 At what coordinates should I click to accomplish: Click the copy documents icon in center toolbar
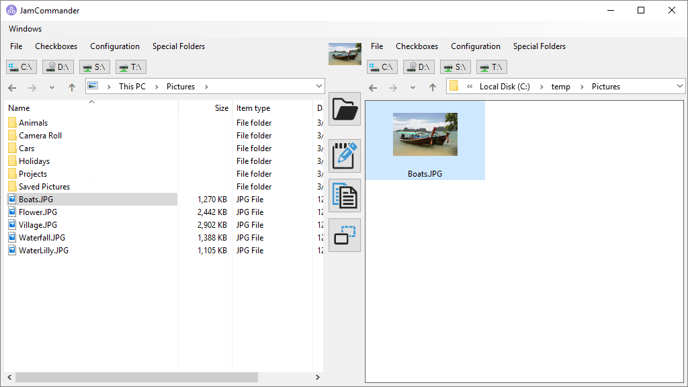345,196
